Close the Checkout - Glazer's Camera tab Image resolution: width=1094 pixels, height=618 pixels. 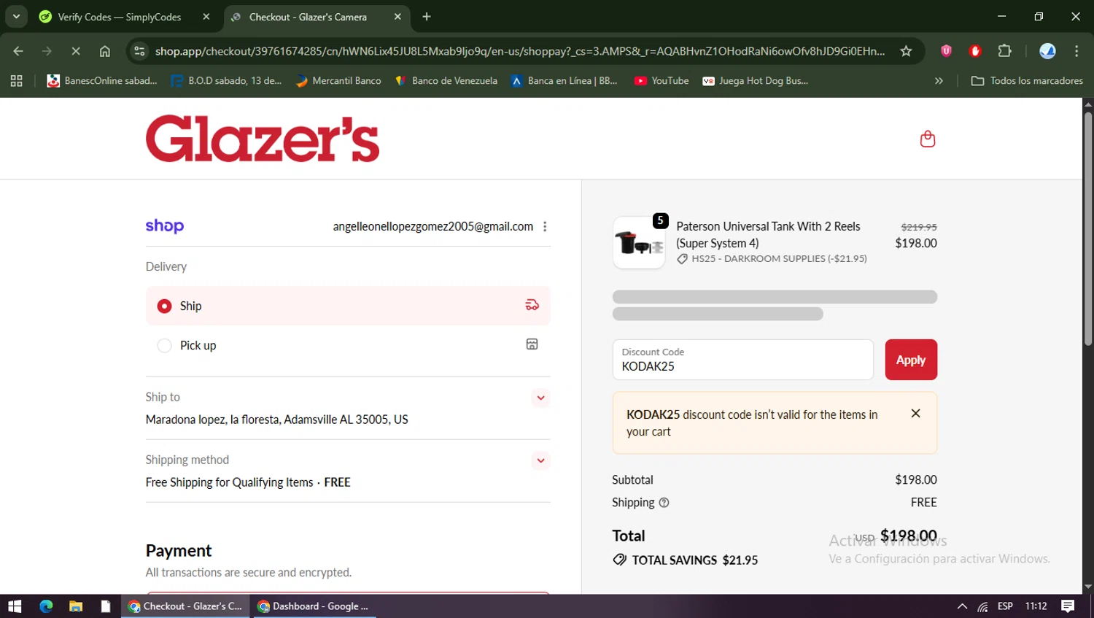(x=397, y=17)
